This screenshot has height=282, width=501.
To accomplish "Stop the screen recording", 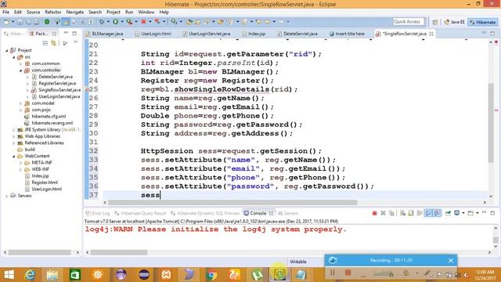I will pyautogui.click(x=348, y=273).
